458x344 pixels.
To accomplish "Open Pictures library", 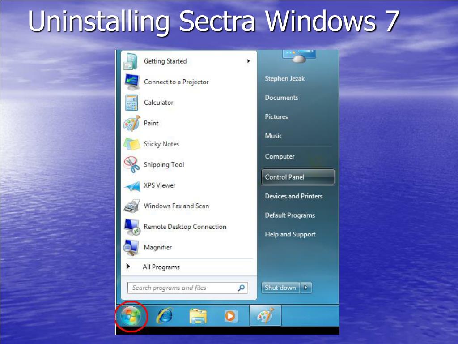I will tap(276, 117).
